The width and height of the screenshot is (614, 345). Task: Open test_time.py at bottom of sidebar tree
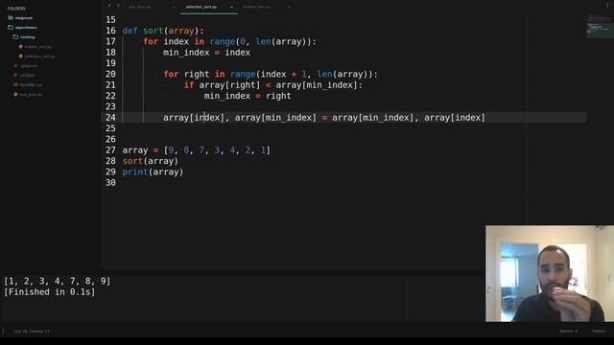click(28, 94)
